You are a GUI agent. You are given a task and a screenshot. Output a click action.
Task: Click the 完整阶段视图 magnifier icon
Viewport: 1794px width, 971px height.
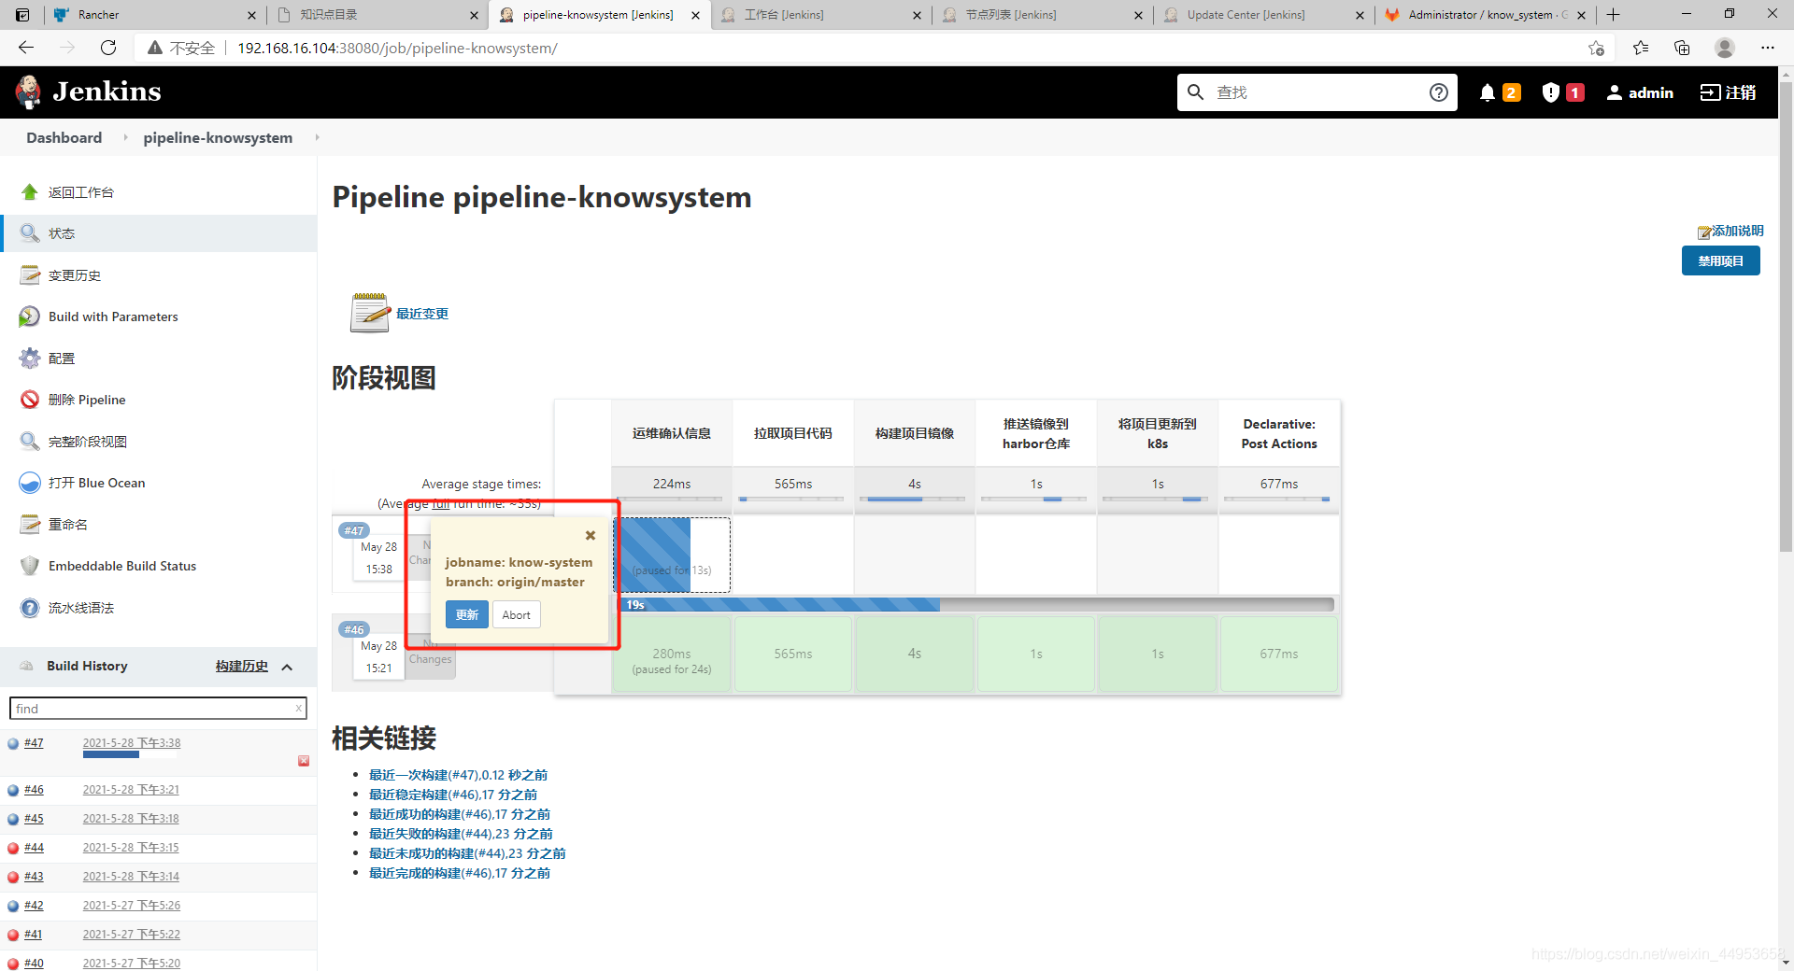(30, 442)
